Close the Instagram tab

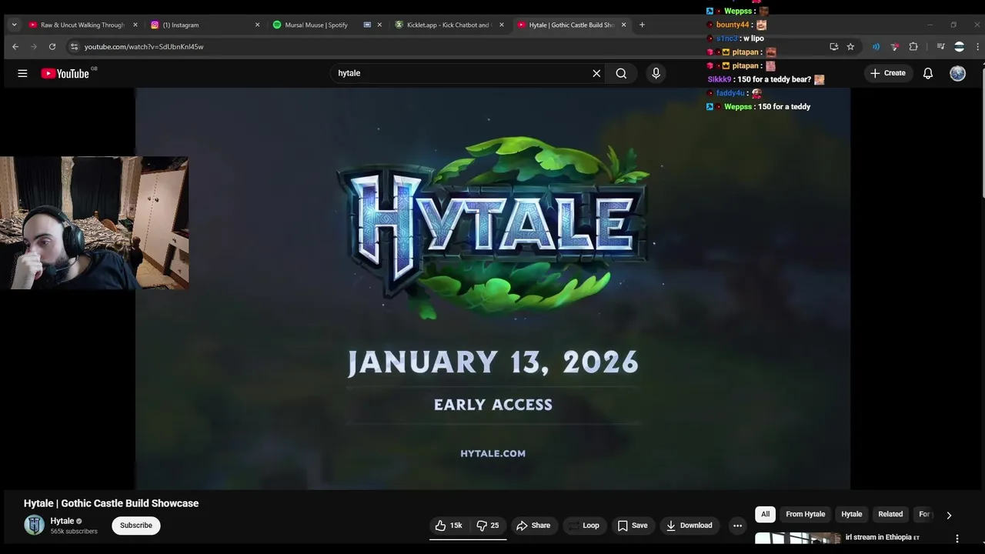(x=257, y=25)
